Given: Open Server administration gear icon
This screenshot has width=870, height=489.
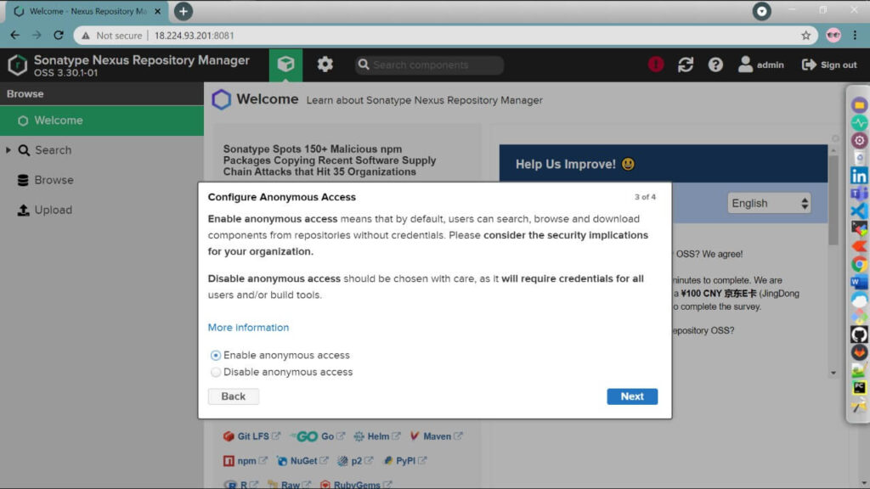Looking at the screenshot, I should (x=325, y=65).
